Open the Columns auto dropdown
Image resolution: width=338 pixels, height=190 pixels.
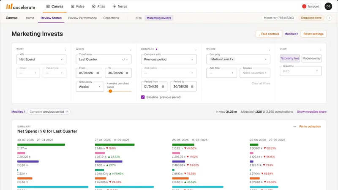tap(300, 71)
